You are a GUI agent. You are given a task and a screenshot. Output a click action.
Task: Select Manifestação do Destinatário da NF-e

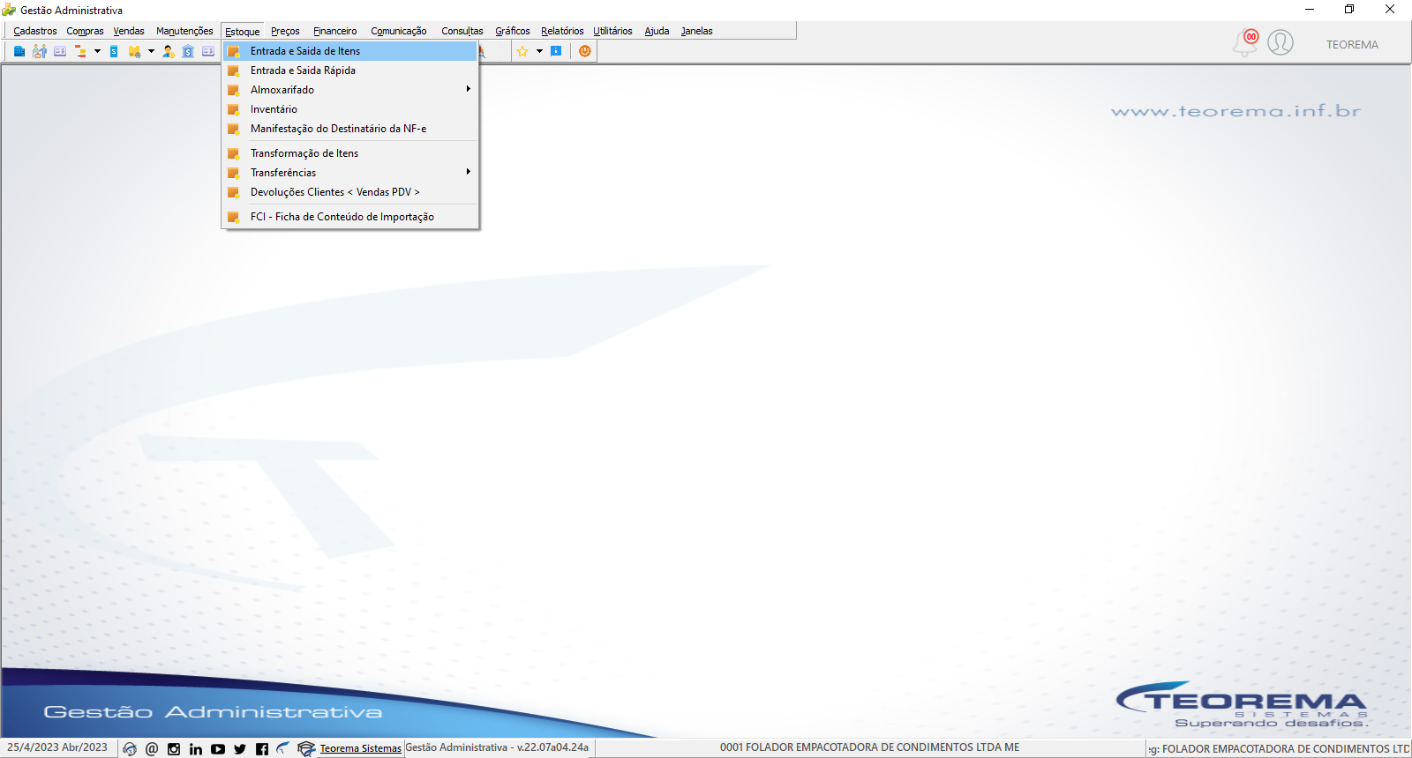click(x=349, y=129)
